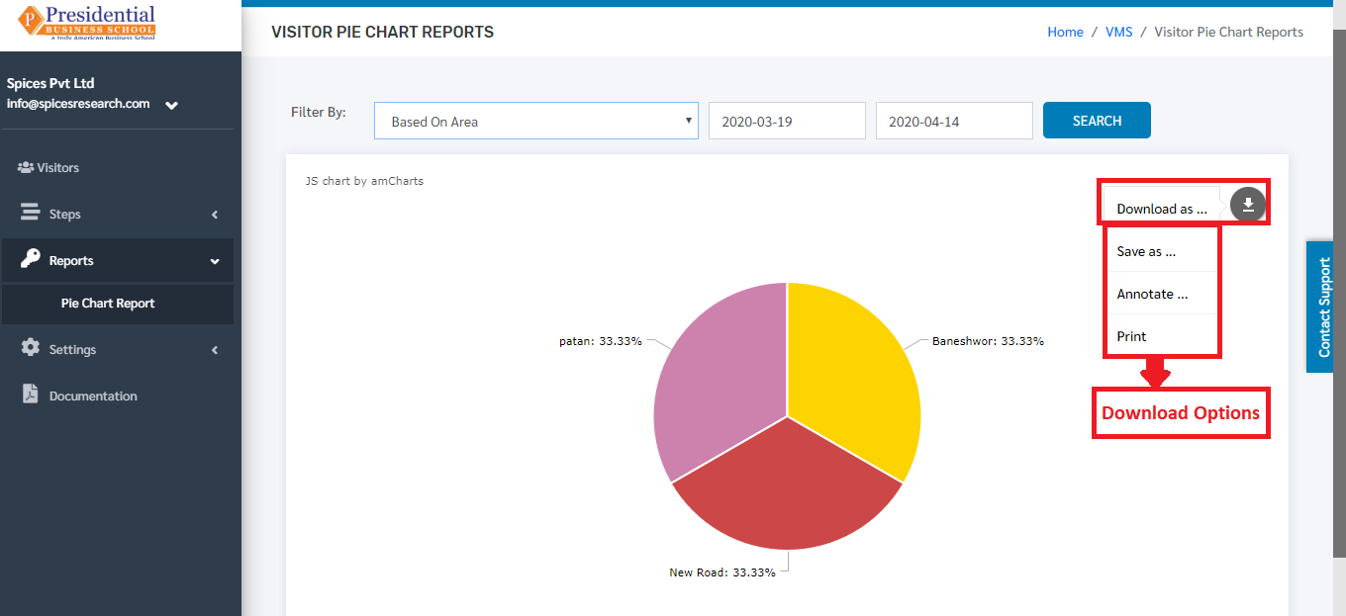
Task: Choose Annotate … from export menu
Action: tap(1161, 294)
